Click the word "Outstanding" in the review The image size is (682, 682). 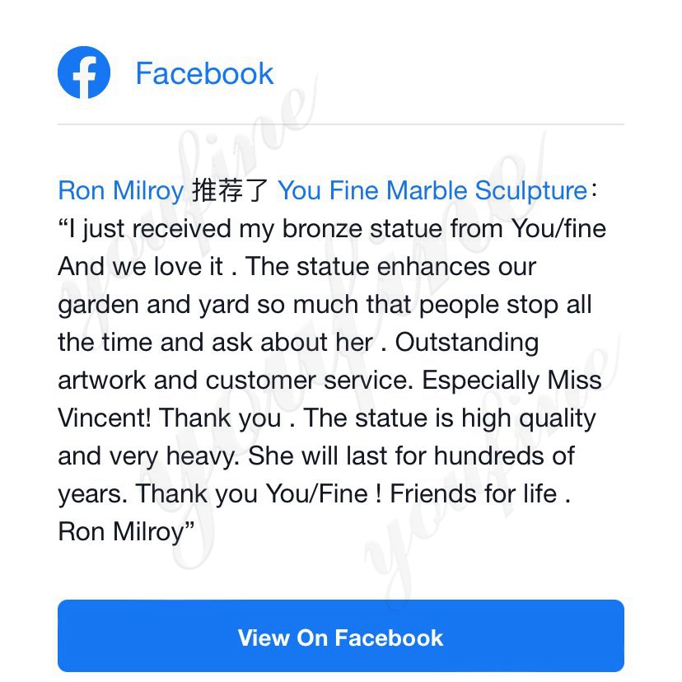click(x=467, y=343)
